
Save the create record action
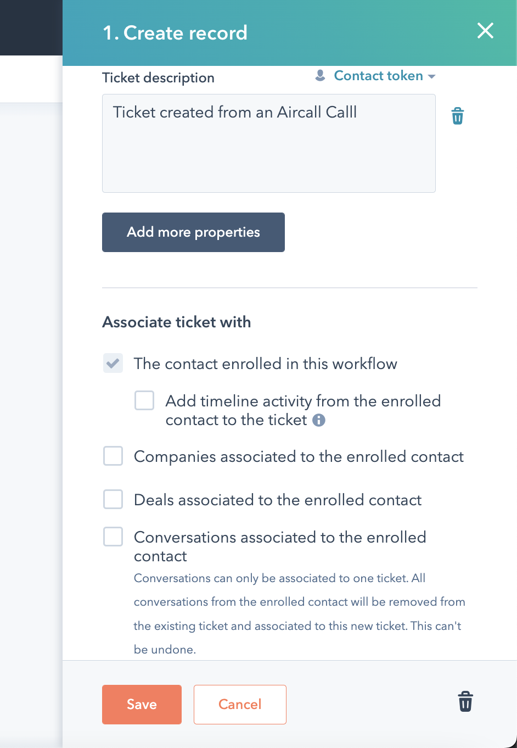tap(142, 705)
